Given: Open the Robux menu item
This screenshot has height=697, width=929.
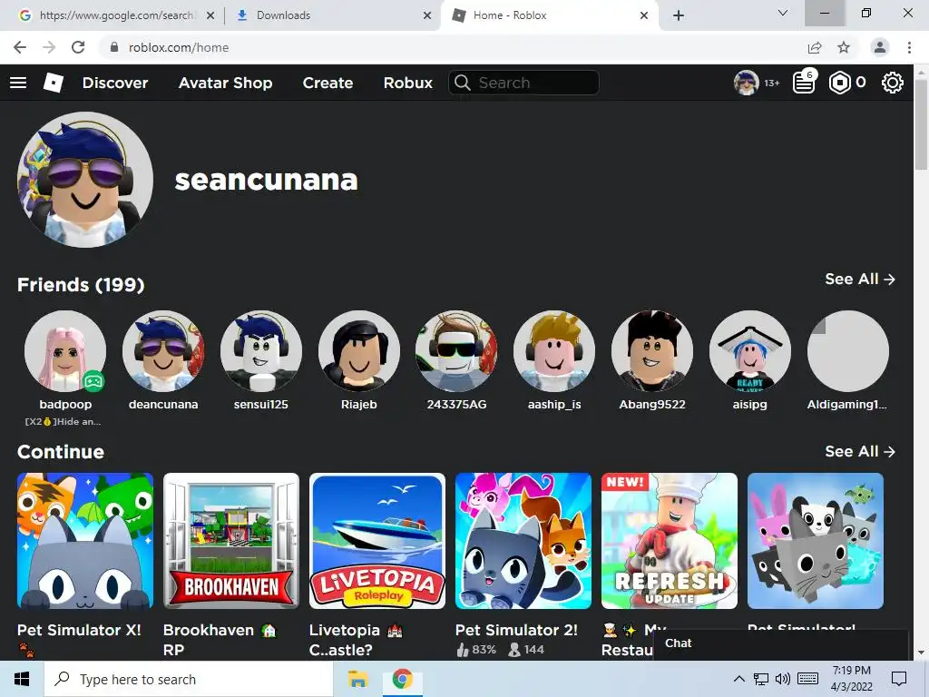Looking at the screenshot, I should point(408,83).
